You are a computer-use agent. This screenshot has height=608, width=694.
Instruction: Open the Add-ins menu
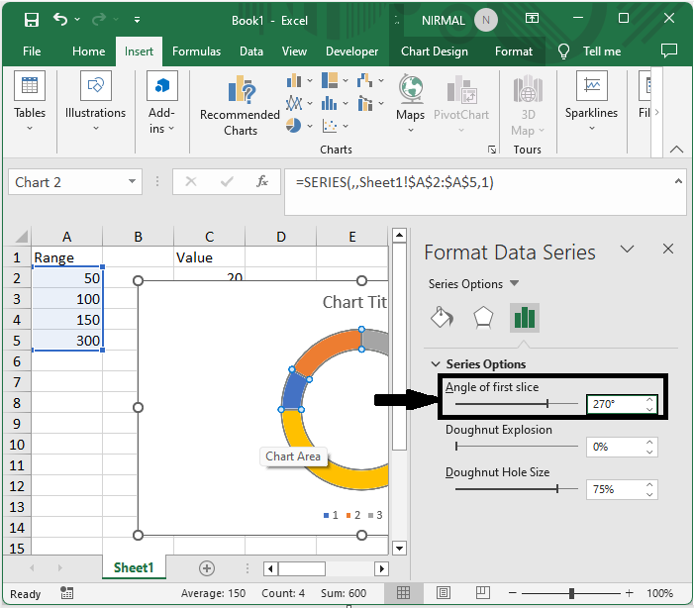pos(162,101)
